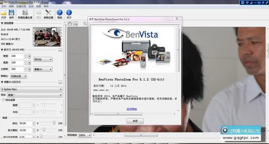
Task: Close the About dialog with X button
Action: point(177,19)
